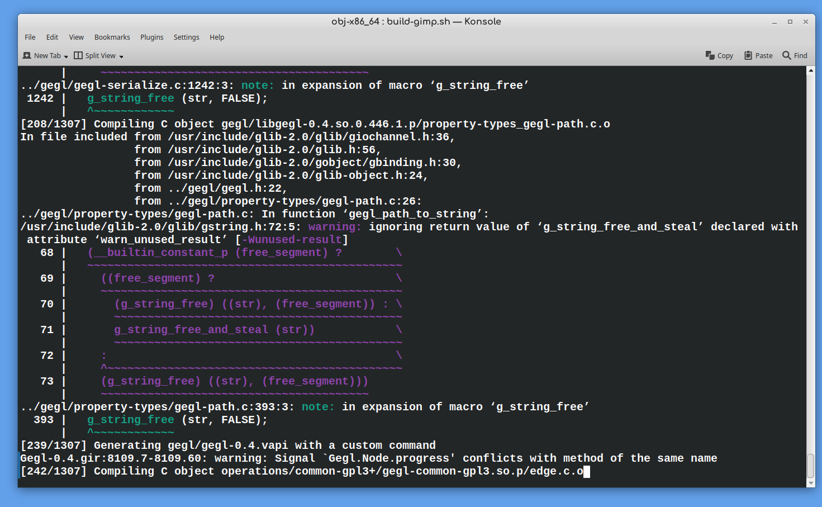This screenshot has height=507, width=822.
Task: Click the Find magnifier icon
Action: pyautogui.click(x=787, y=55)
